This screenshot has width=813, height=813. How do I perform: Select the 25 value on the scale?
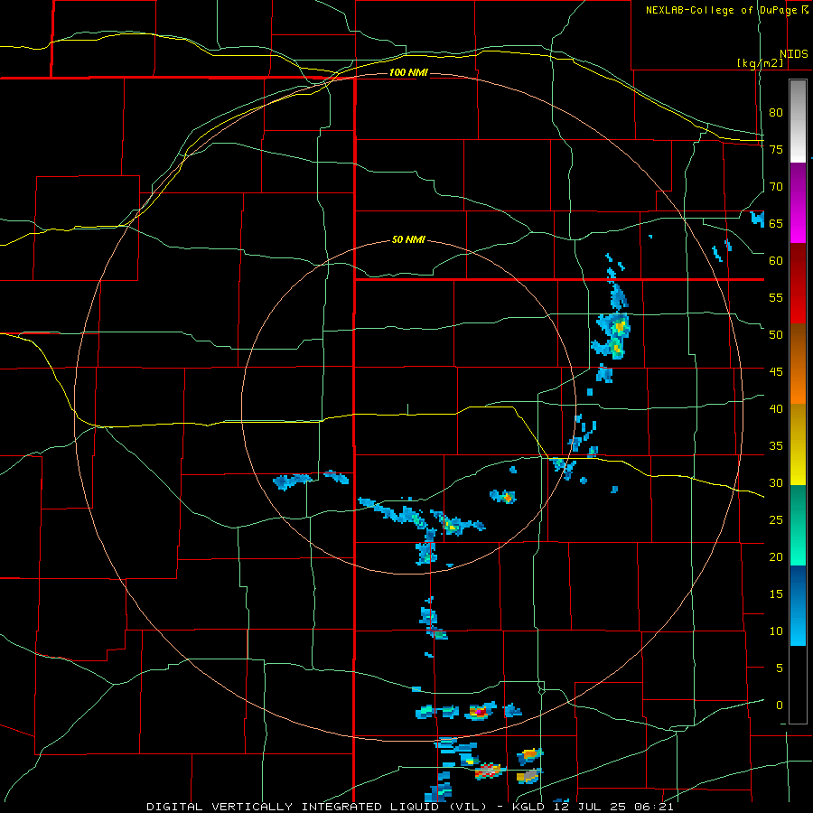776,520
